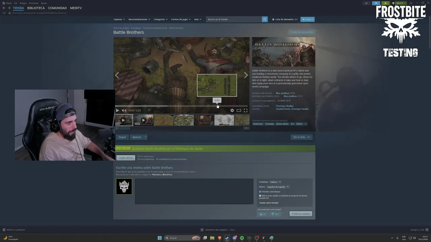Click padlock icon beside the URL
The image size is (431, 242).
[9, 13]
